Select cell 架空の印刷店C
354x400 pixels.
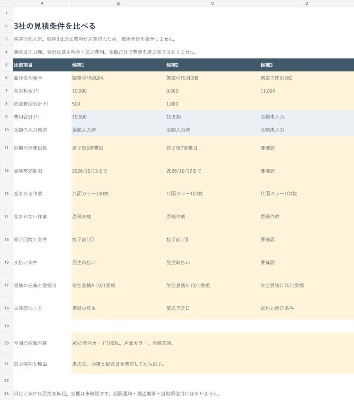coord(307,78)
